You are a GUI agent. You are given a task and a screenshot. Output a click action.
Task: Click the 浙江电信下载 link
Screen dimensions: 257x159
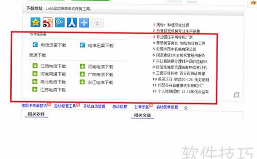coord(100,83)
